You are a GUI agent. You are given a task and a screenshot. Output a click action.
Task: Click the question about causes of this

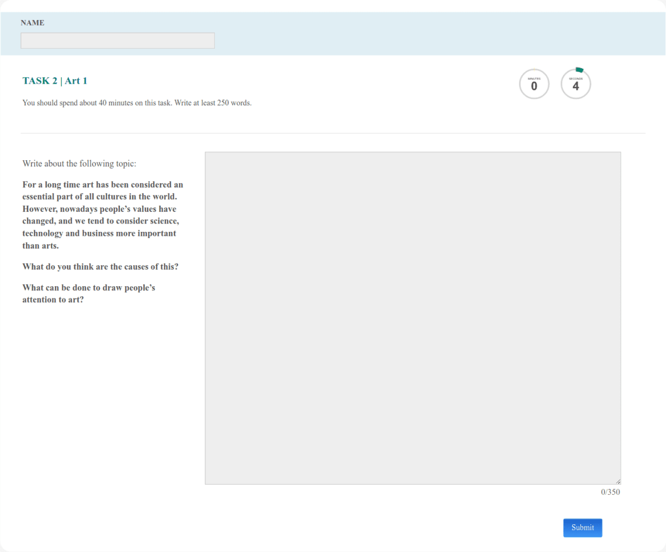pyautogui.click(x=100, y=266)
